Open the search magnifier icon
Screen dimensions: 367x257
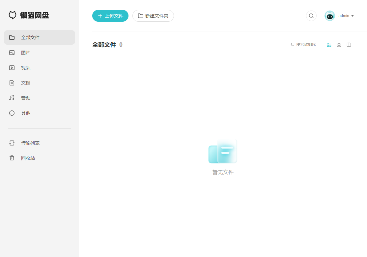311,16
